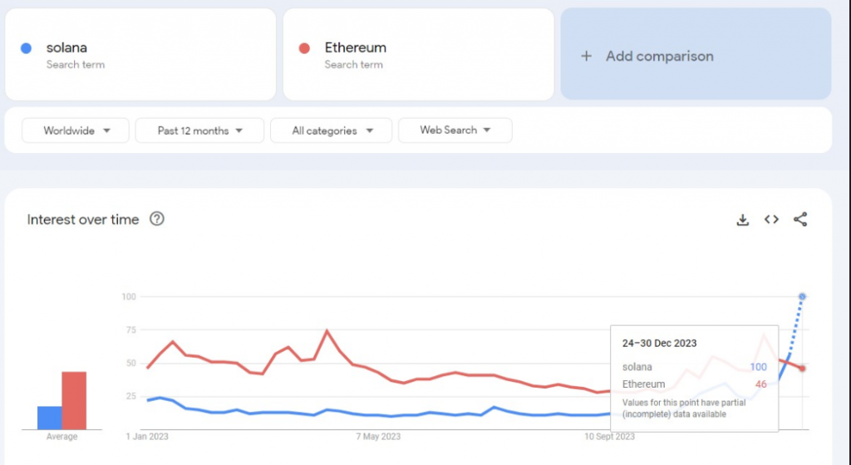
Task: Edit the solana search term box
Action: (141, 55)
